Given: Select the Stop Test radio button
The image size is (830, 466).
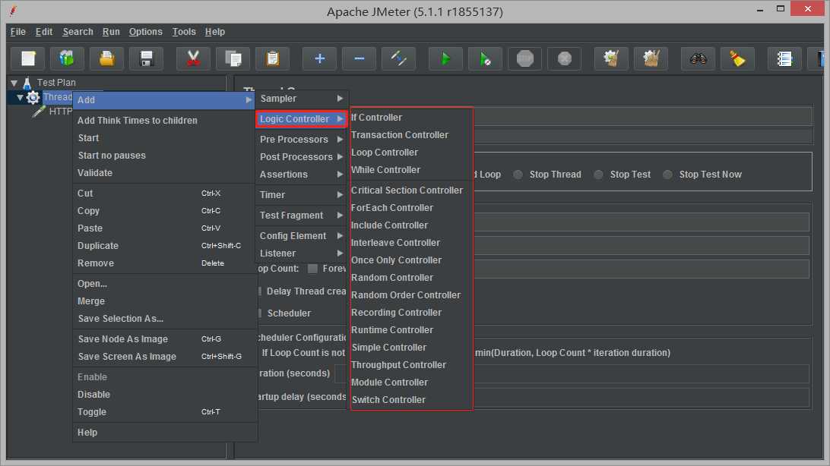Looking at the screenshot, I should point(598,175).
